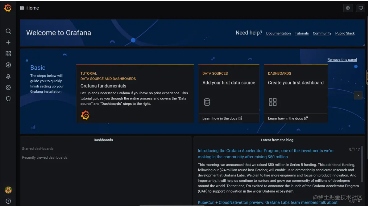
Task: Click the Welcome to Grafana heading
Action: point(59,33)
